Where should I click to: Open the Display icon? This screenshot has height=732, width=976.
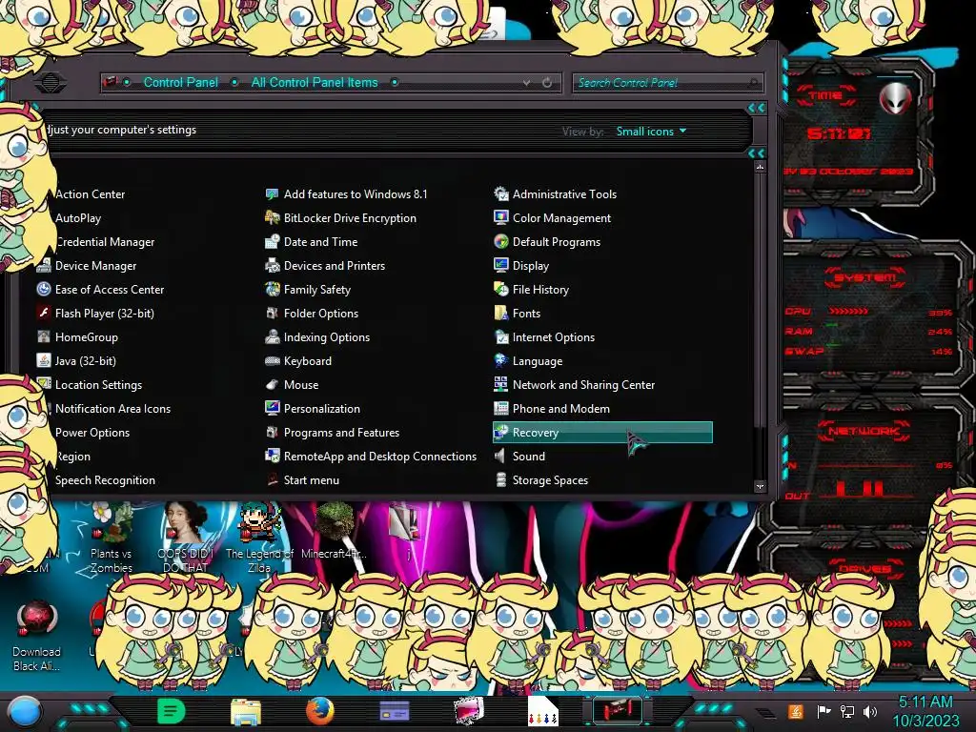[x=501, y=265]
